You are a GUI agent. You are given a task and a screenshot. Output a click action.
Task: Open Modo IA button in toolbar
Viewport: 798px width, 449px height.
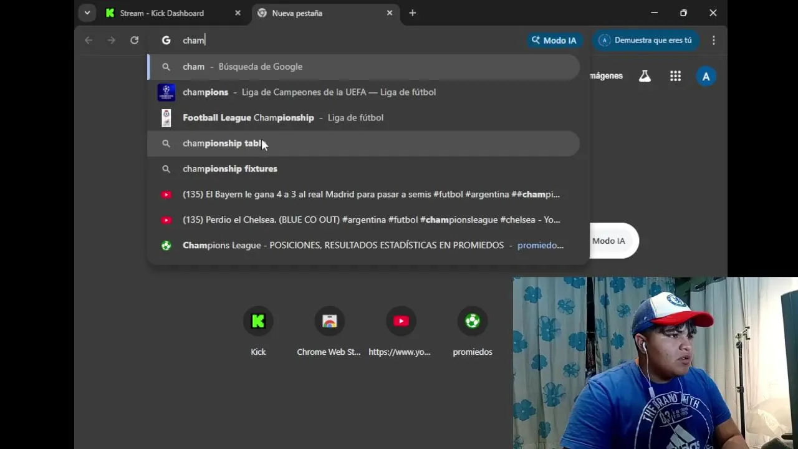(x=554, y=40)
